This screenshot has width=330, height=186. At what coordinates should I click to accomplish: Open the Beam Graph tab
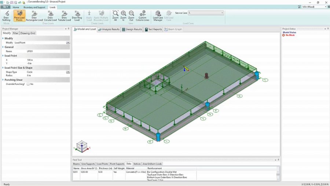pos(173,29)
